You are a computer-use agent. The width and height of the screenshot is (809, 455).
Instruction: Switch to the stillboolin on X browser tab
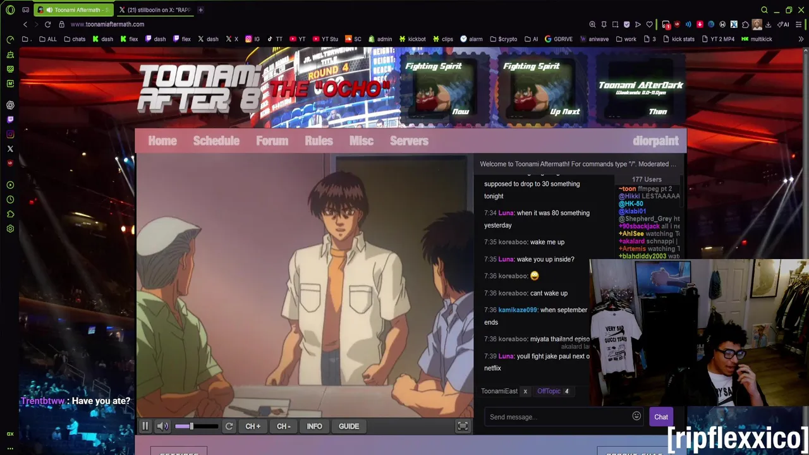[155, 10]
